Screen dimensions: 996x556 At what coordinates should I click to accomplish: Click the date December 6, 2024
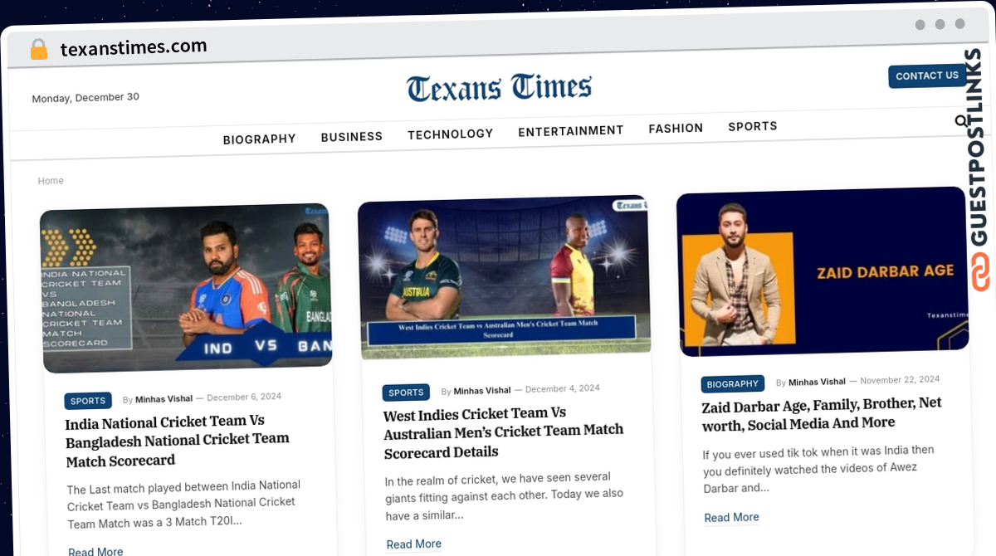pos(244,397)
